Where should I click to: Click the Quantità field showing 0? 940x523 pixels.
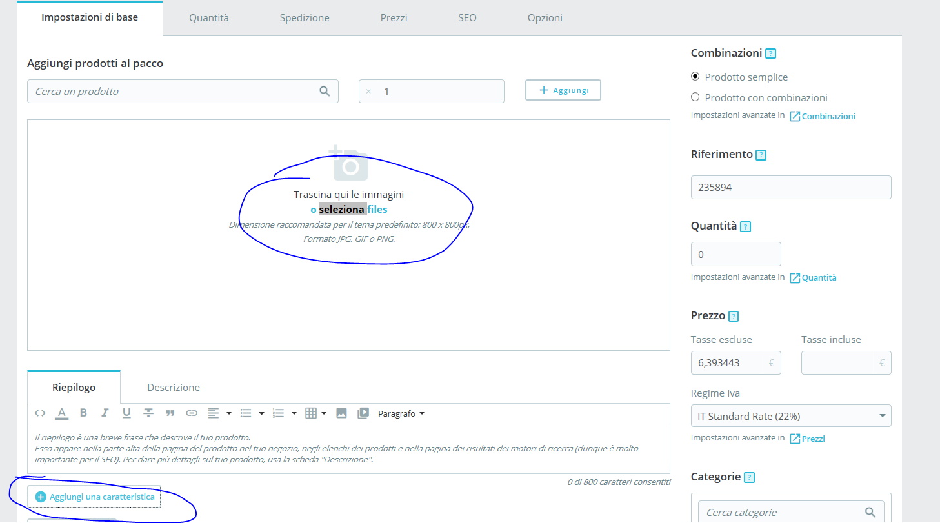(735, 254)
